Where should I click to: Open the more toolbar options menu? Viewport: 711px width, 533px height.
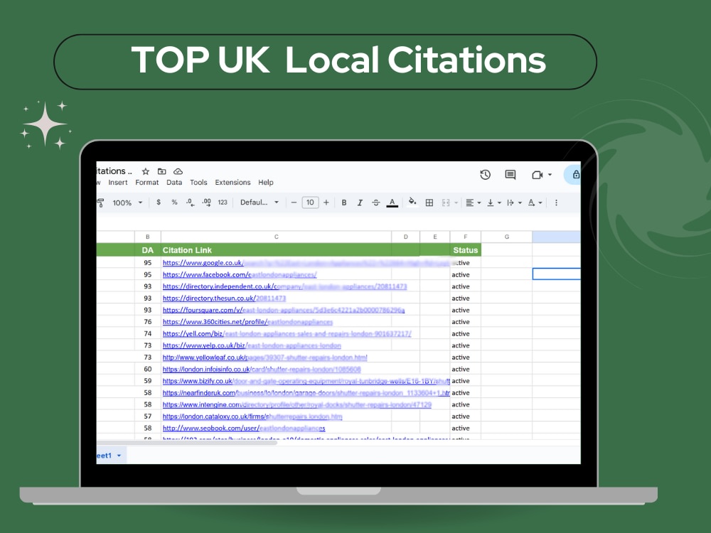[556, 203]
